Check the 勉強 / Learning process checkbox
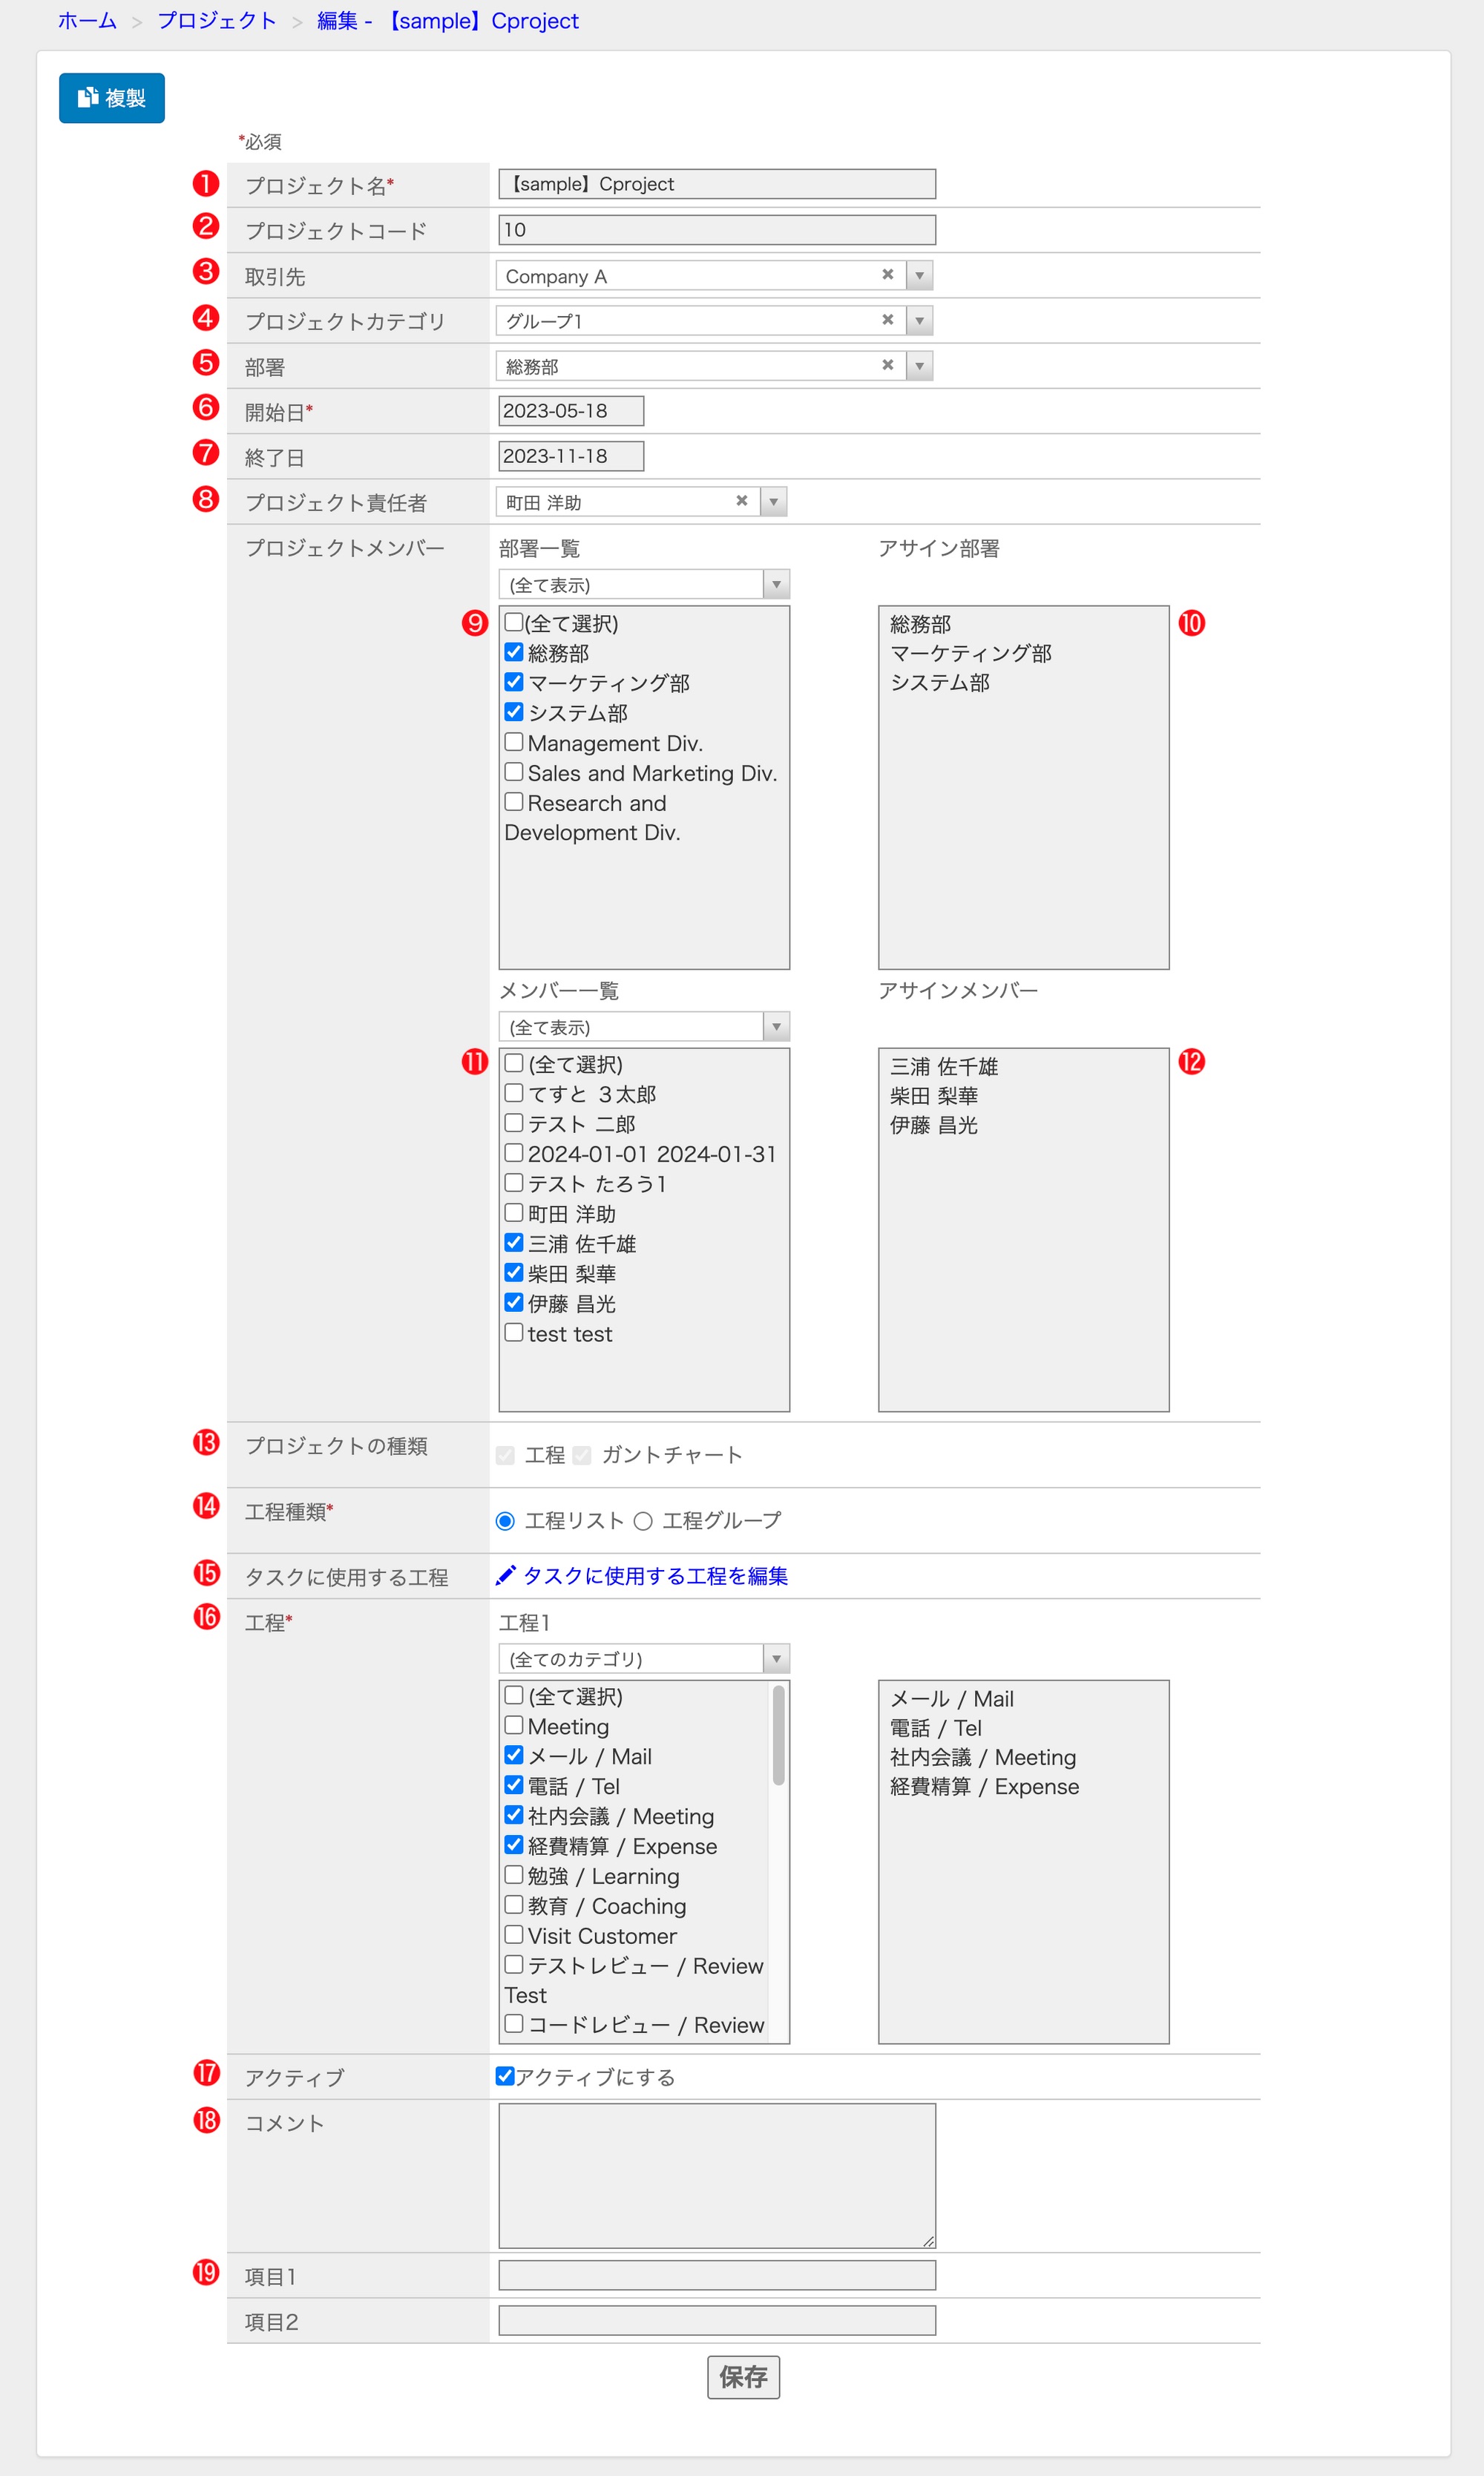This screenshot has width=1484, height=2476. pos(514,1875)
